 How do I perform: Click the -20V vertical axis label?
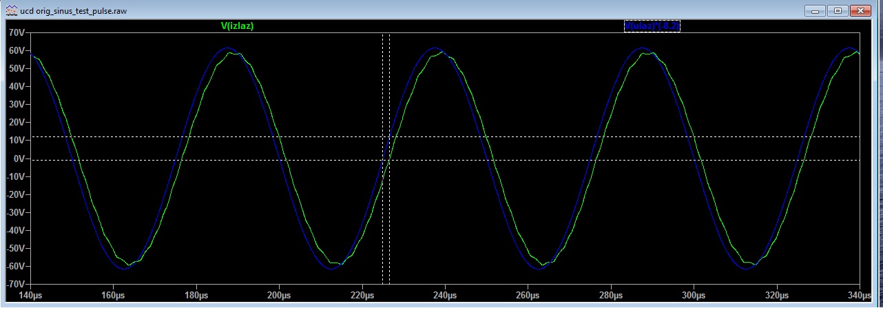tap(15, 194)
